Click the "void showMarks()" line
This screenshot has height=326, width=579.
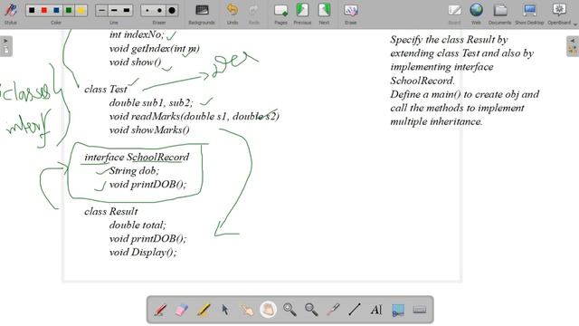tap(149, 130)
